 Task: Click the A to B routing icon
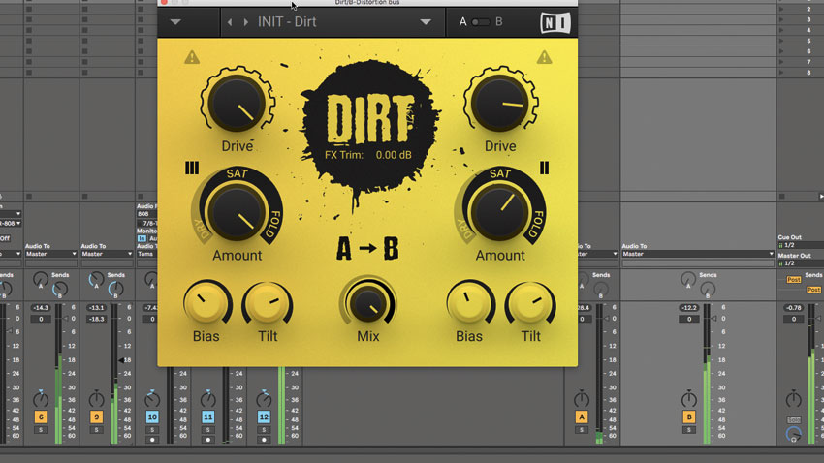(x=367, y=248)
